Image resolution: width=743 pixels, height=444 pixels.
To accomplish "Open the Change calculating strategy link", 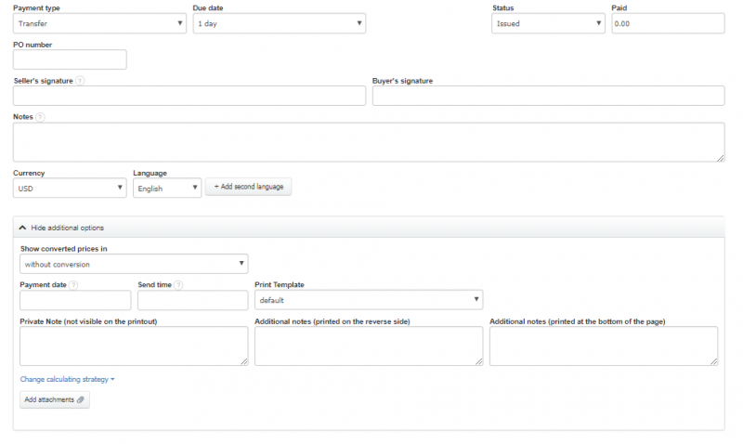I will 67,379.
